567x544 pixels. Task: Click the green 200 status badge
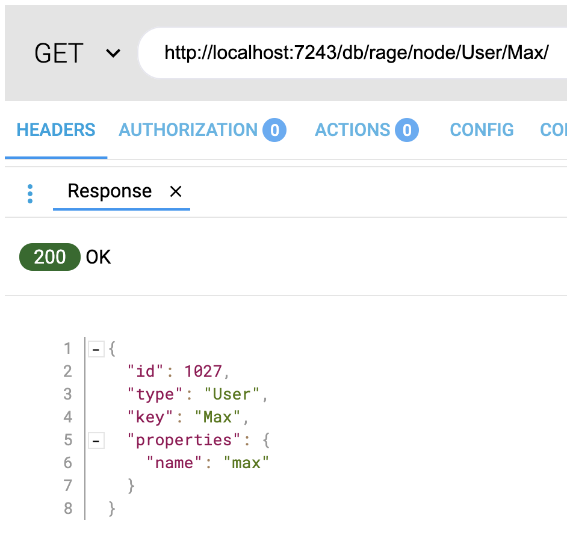(49, 257)
